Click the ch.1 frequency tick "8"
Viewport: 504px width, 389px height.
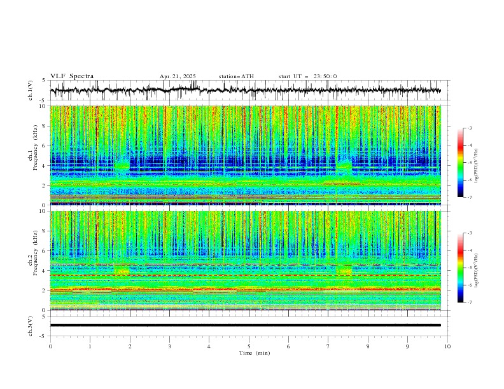click(x=45, y=126)
